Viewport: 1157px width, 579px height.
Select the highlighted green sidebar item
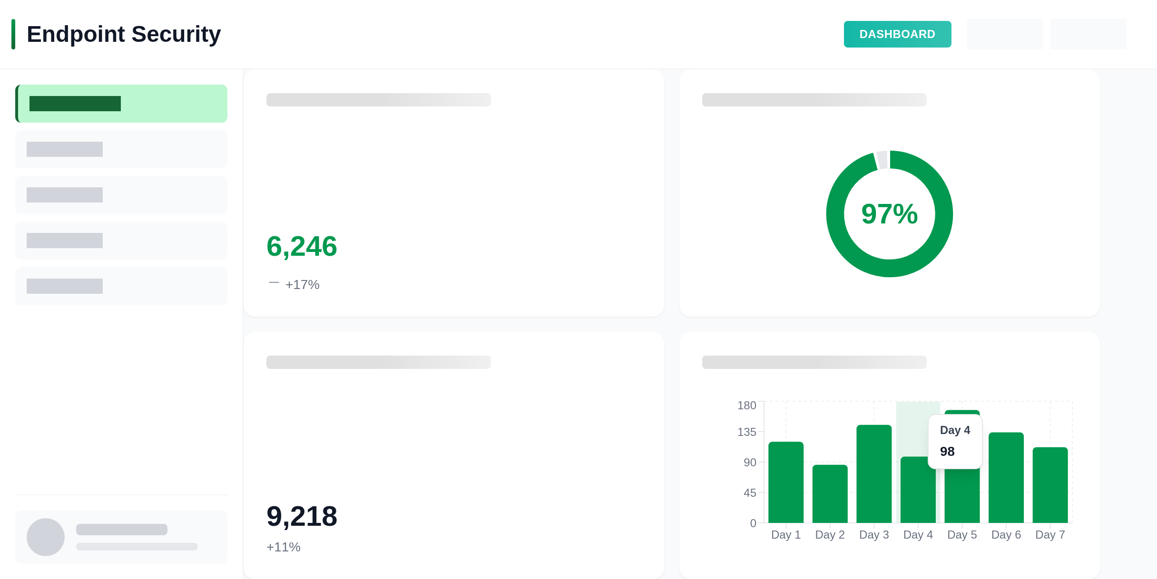(x=121, y=104)
